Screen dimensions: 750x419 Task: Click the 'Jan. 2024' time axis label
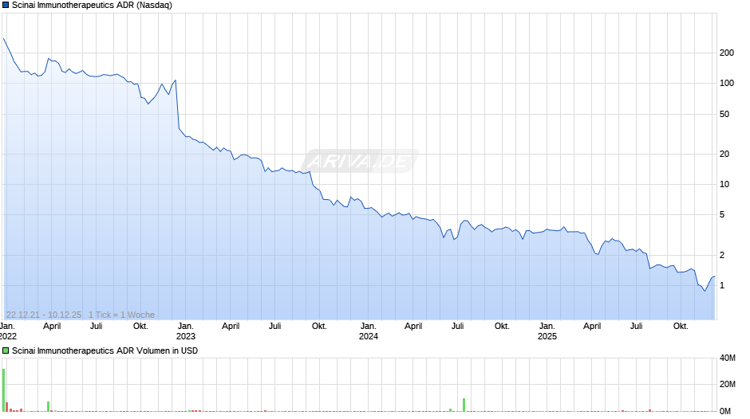pyautogui.click(x=369, y=331)
